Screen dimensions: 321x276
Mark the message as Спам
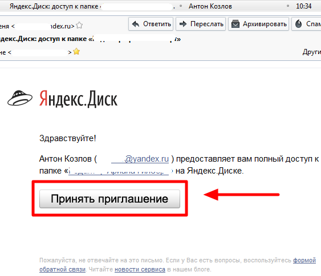(x=307, y=24)
